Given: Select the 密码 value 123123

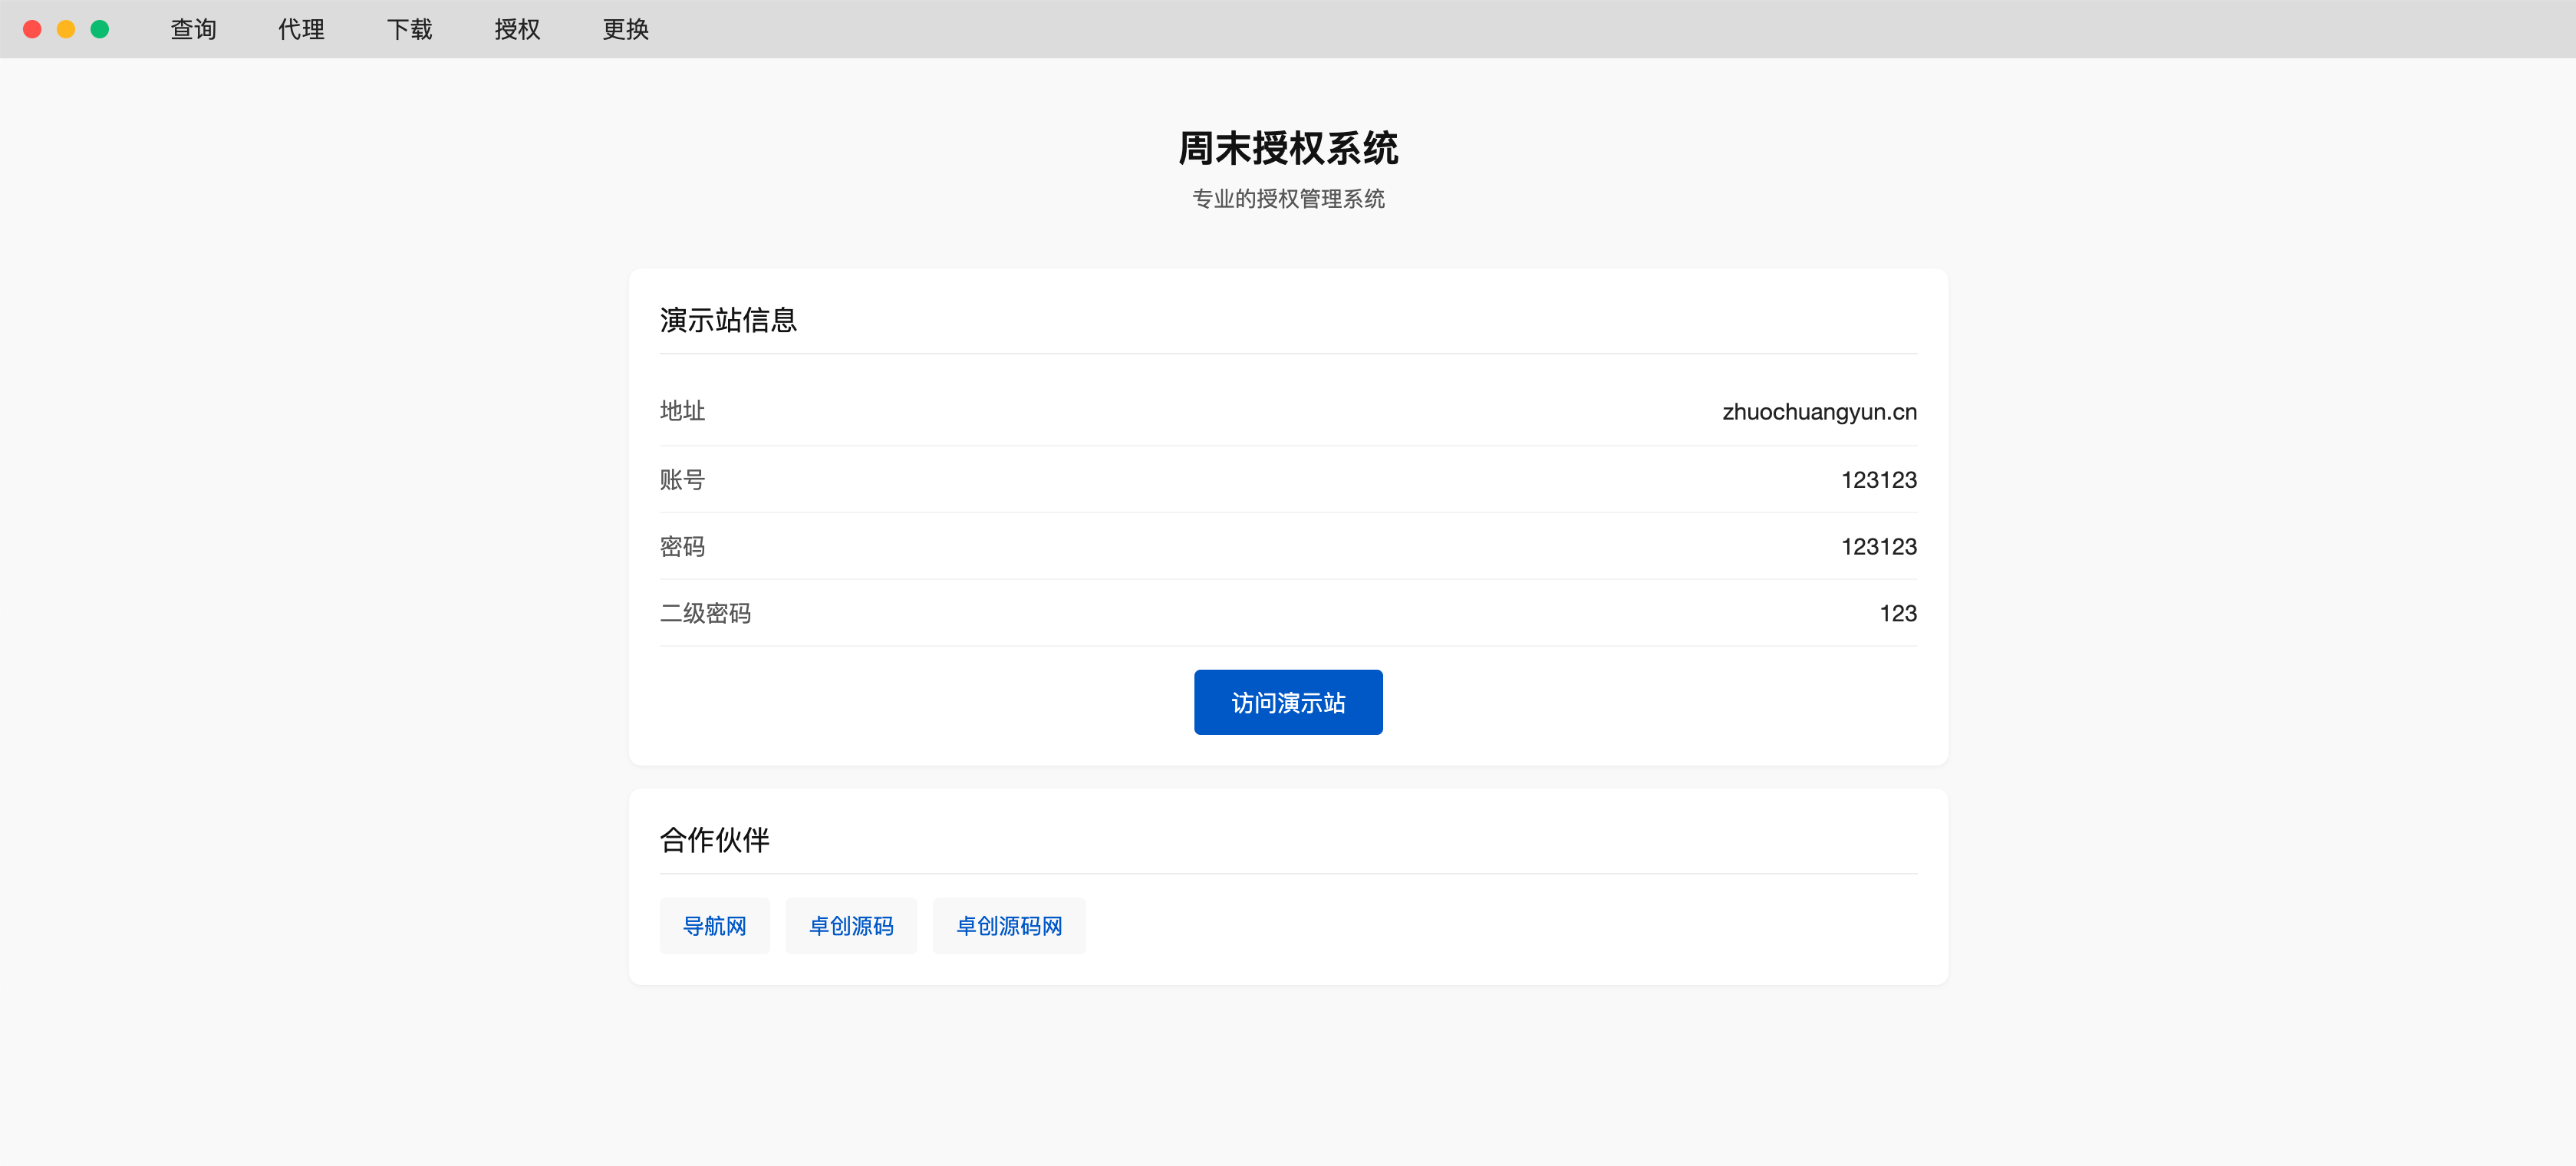Looking at the screenshot, I should point(1879,546).
